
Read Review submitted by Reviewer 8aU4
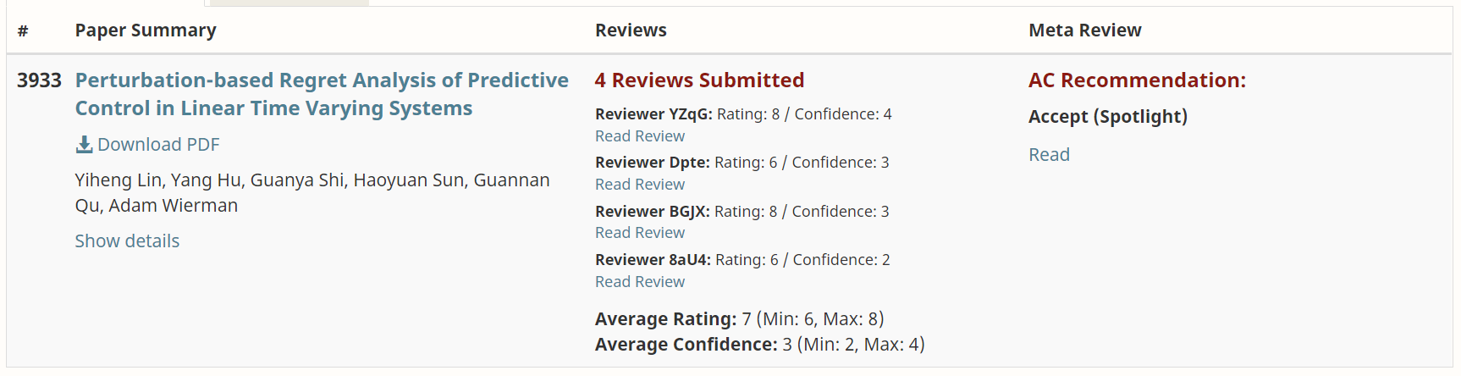(x=640, y=282)
